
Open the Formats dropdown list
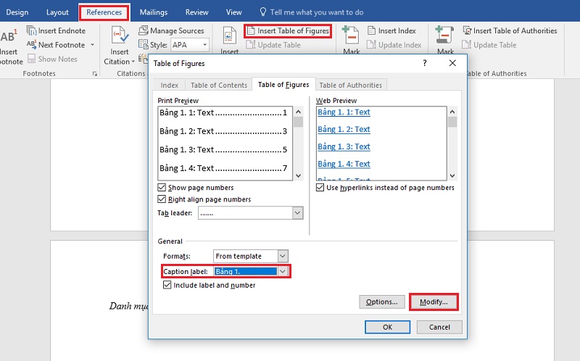tap(283, 256)
